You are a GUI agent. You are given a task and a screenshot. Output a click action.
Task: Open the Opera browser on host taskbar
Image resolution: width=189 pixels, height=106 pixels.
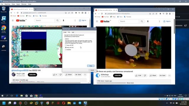coord(64,103)
